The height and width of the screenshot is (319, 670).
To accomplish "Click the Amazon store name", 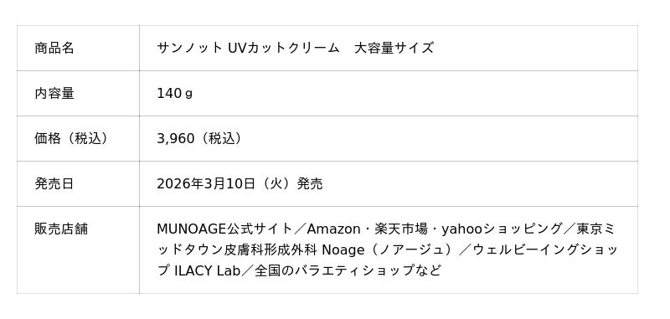I will (333, 229).
